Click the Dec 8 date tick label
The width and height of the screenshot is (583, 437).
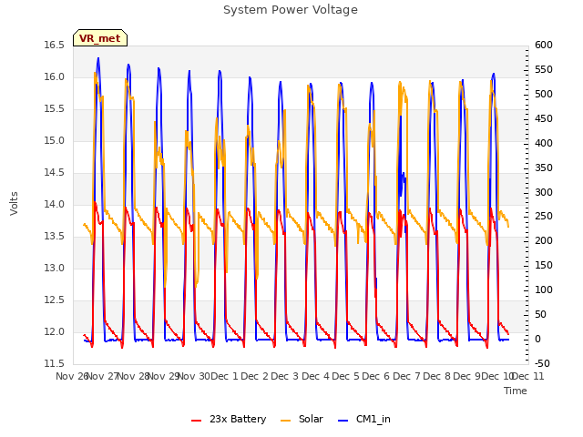[x=436, y=376]
